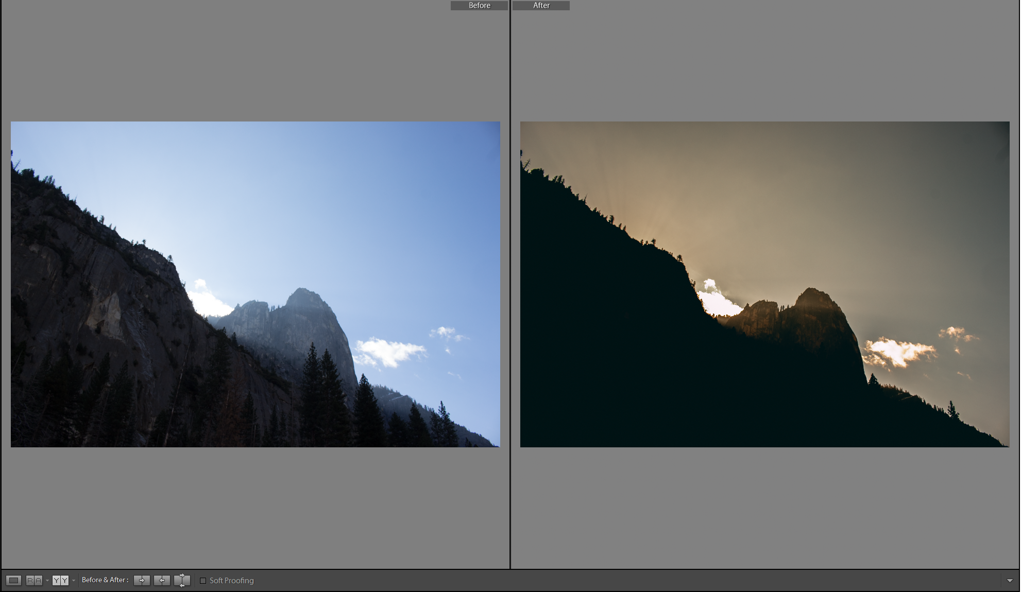Screen dimensions: 1021x592
Task: Click the Before label above the photo
Action: point(479,5)
